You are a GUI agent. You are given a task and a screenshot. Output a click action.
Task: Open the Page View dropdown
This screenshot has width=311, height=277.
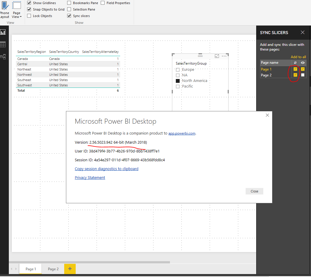click(x=17, y=10)
